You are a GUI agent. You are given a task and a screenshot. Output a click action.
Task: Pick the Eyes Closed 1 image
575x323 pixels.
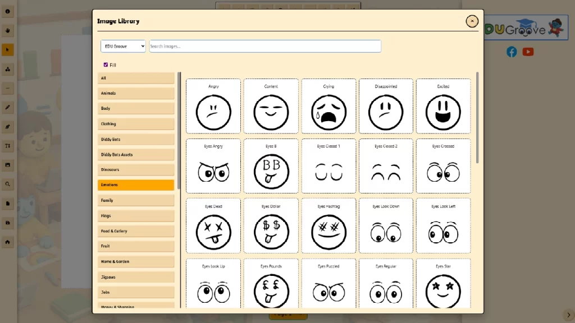[328, 166]
